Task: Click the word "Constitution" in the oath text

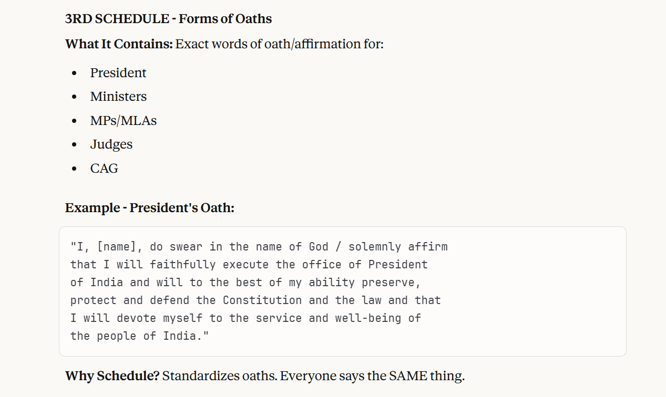Action: [262, 300]
